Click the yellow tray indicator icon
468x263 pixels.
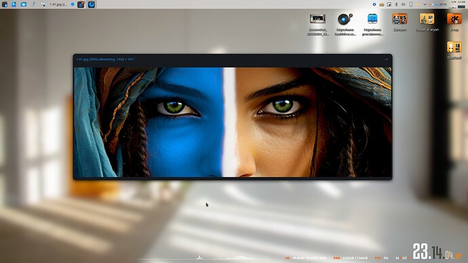point(418,5)
